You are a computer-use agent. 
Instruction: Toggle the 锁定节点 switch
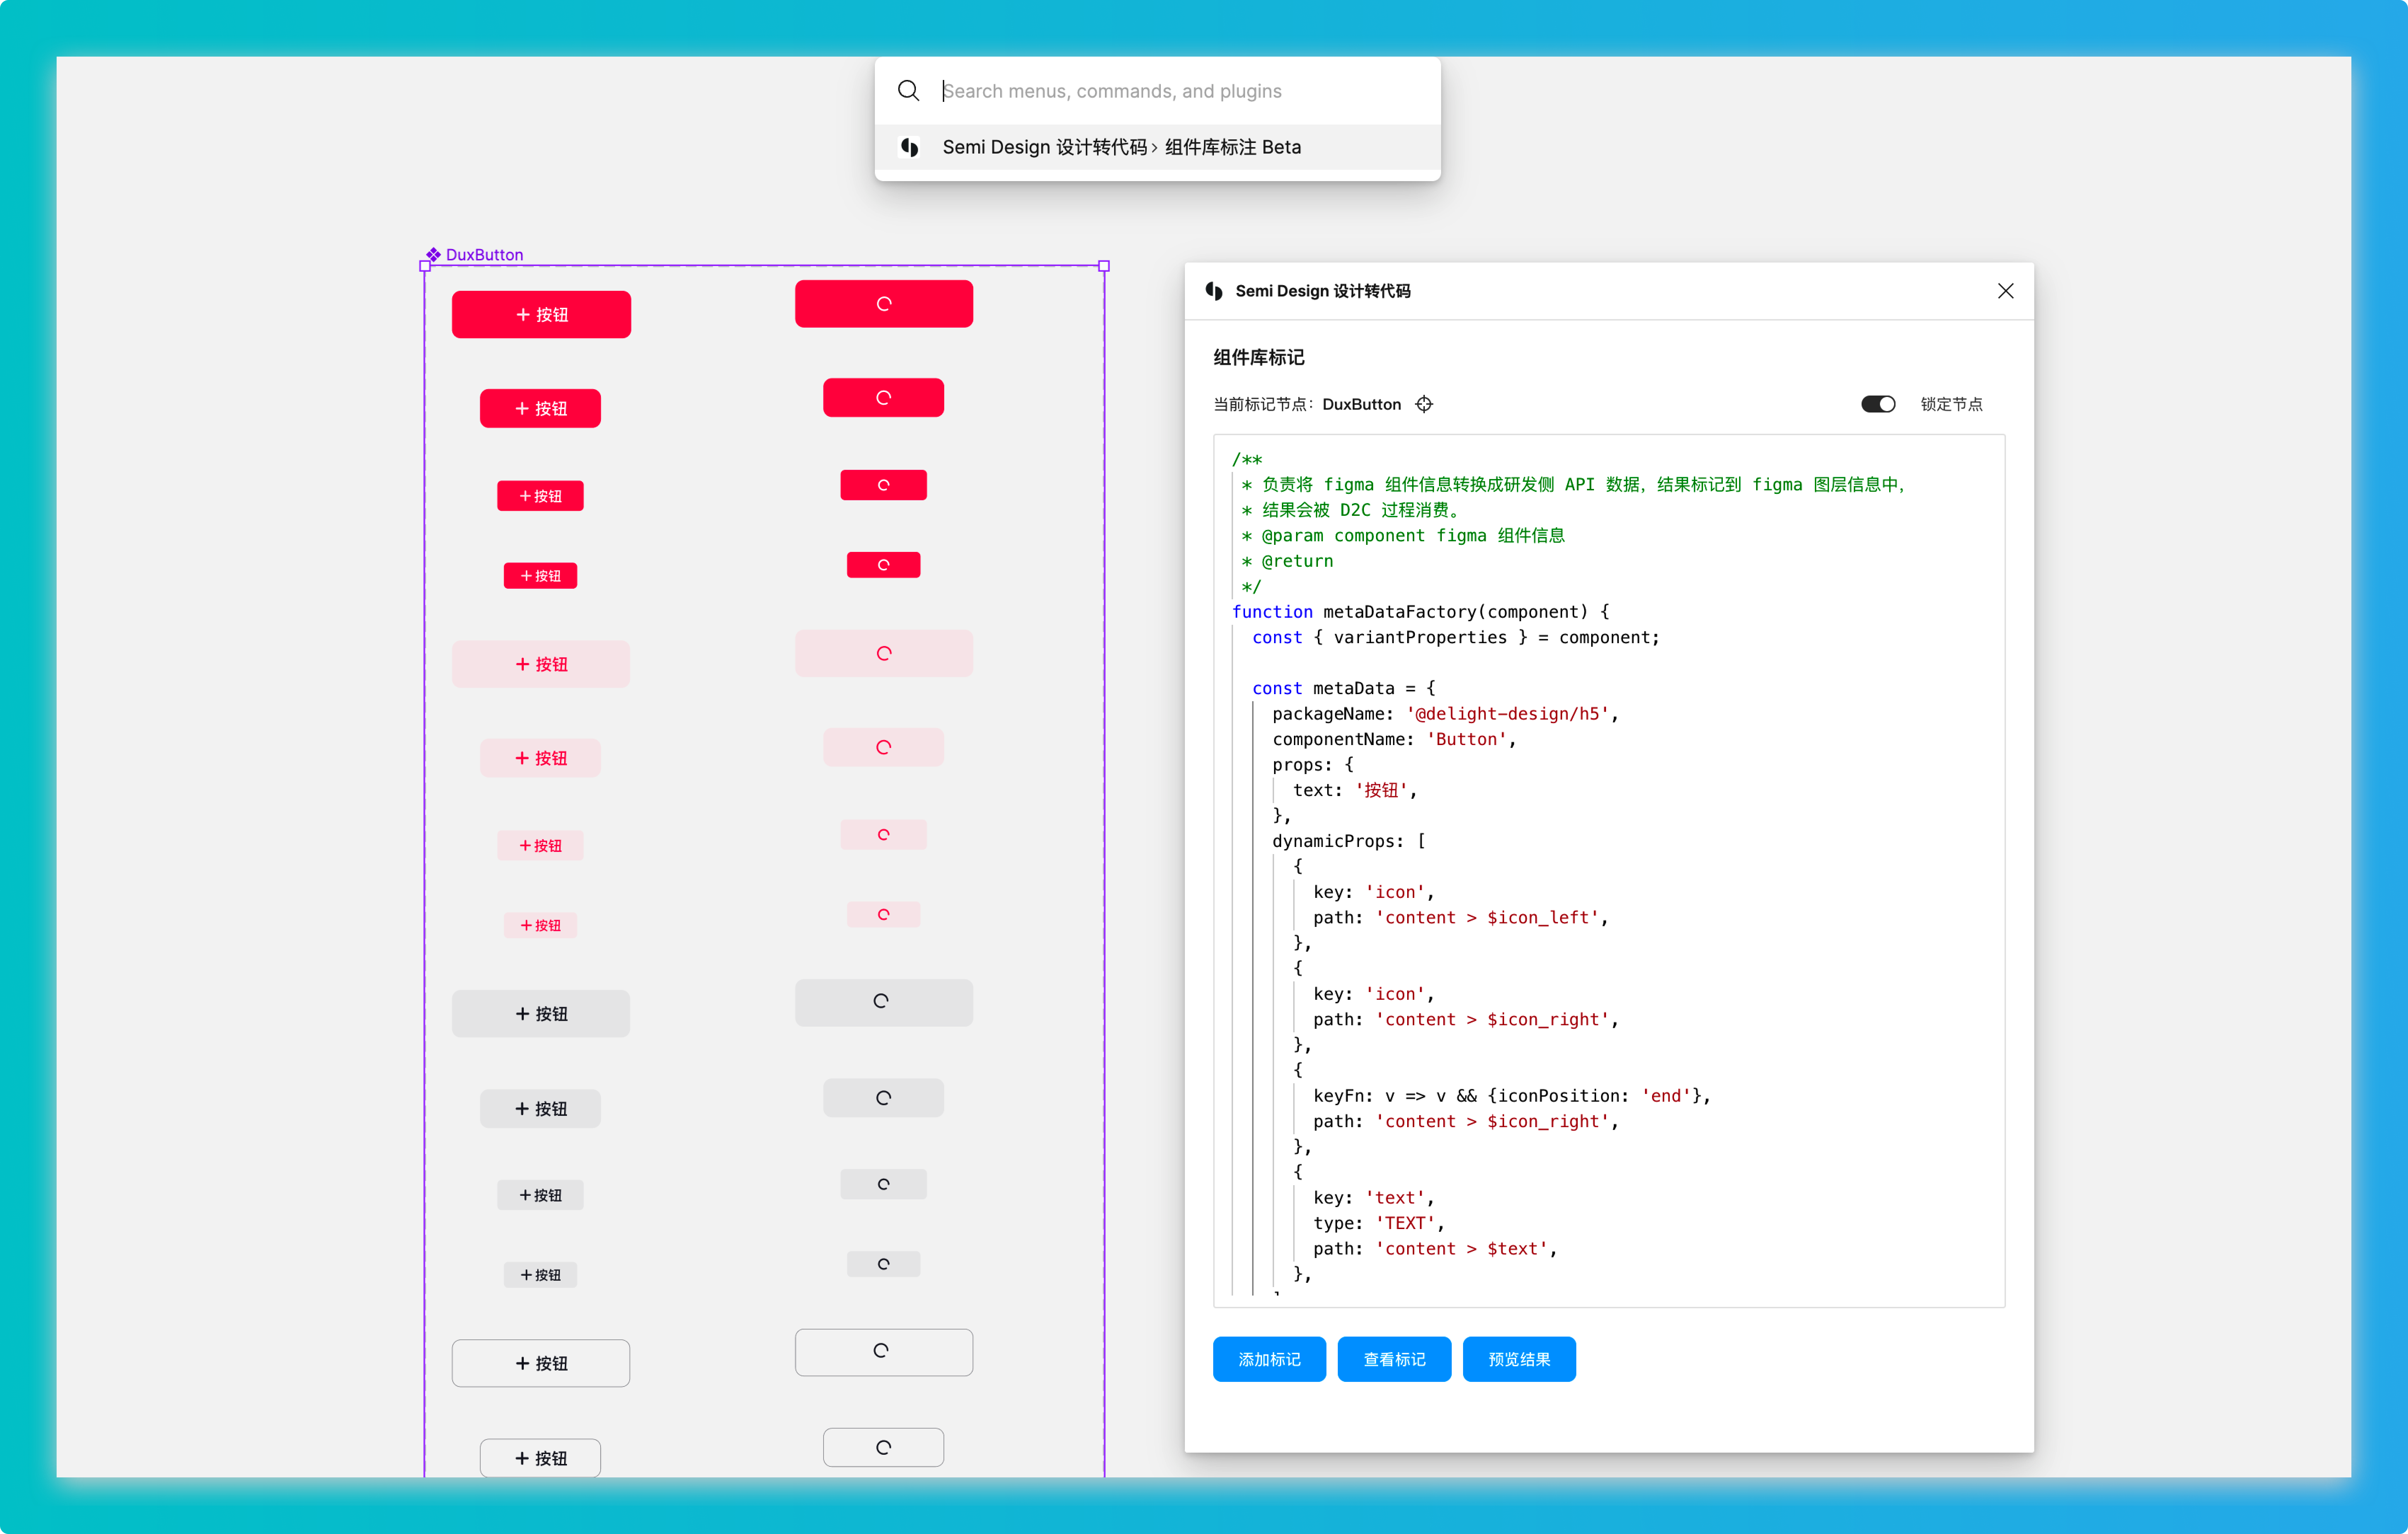(1877, 404)
